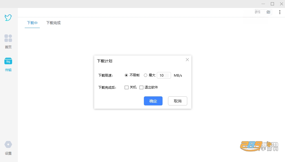Minimize the application window
The height and width of the screenshot is (162, 285).
coord(263,4)
